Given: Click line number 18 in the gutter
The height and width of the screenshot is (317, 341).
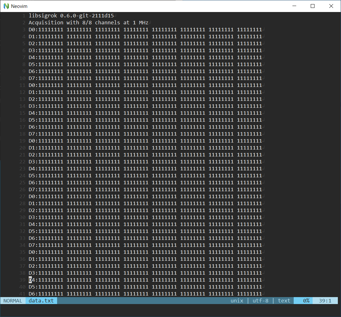Looking at the screenshot, I should (x=22, y=134).
